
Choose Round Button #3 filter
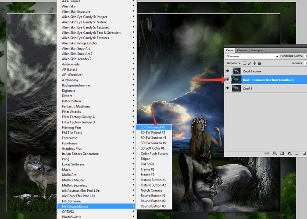(x=153, y=206)
